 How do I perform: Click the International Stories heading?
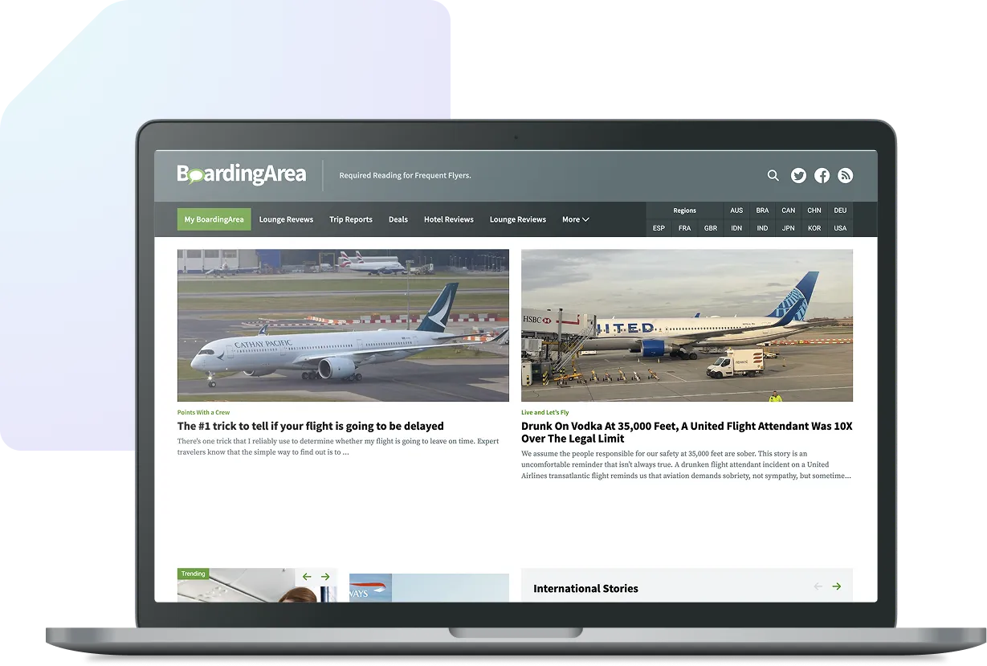coord(585,588)
